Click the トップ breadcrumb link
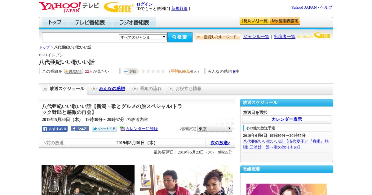Screen dimensions: 372x195 click(x=44, y=47)
